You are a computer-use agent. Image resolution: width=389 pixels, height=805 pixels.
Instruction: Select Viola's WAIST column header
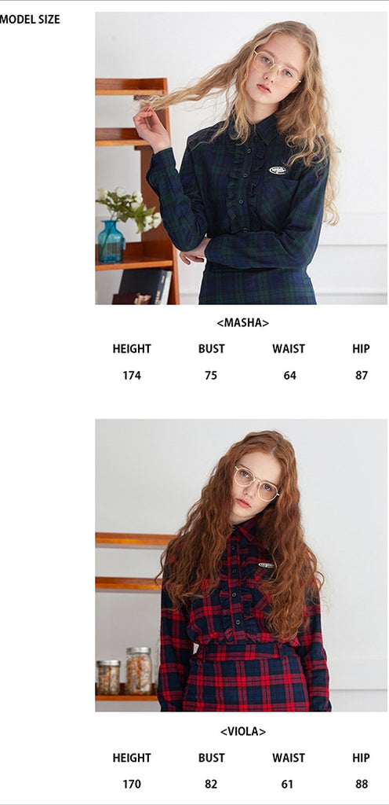tap(289, 758)
